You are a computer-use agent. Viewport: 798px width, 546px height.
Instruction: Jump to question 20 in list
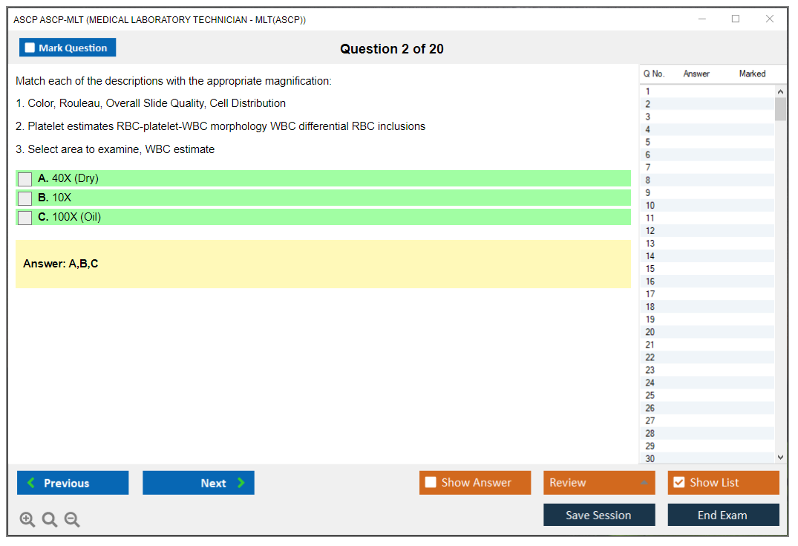[x=650, y=332]
